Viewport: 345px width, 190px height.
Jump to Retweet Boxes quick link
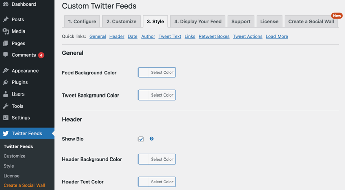[214, 36]
